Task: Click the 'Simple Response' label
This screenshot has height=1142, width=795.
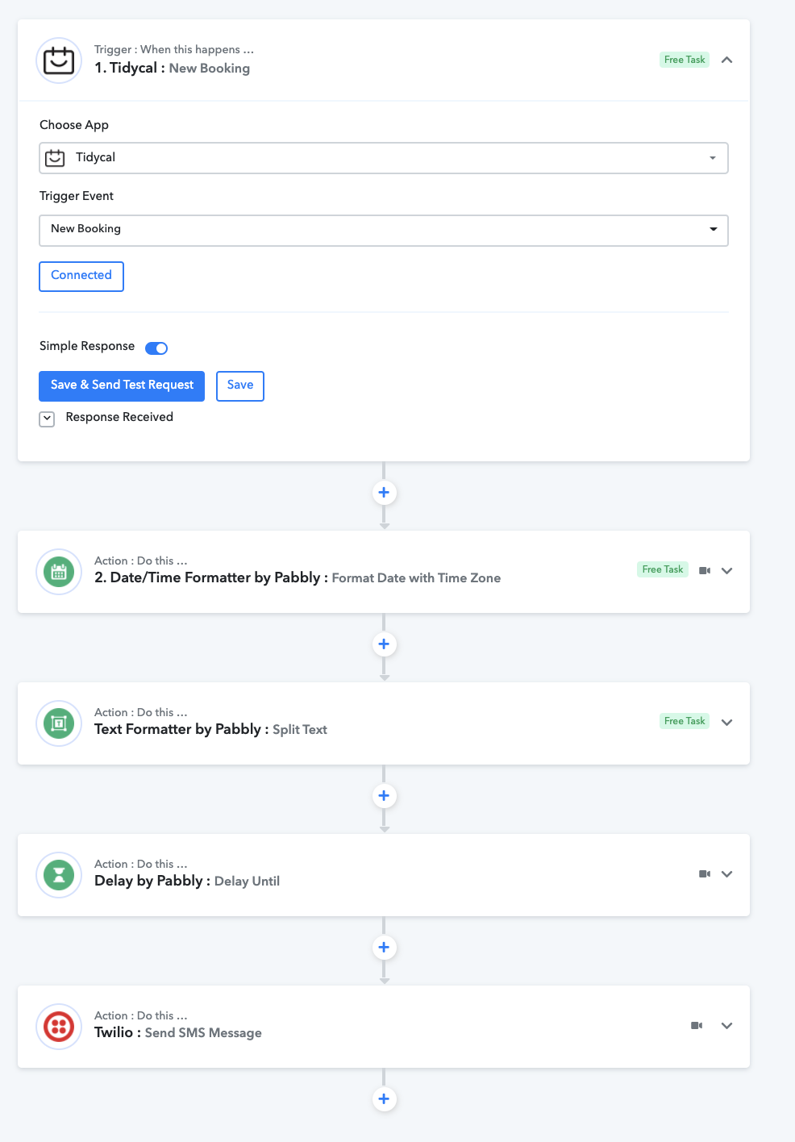Action: tap(87, 347)
